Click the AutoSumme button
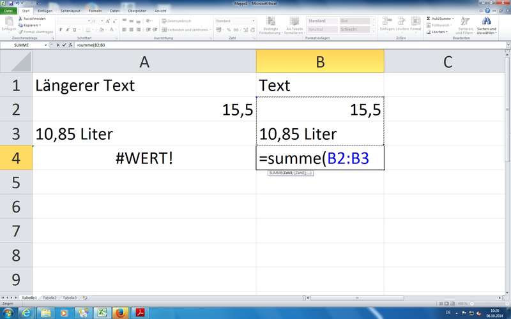Image resolution: width=511 pixels, height=319 pixels. pyautogui.click(x=440, y=19)
